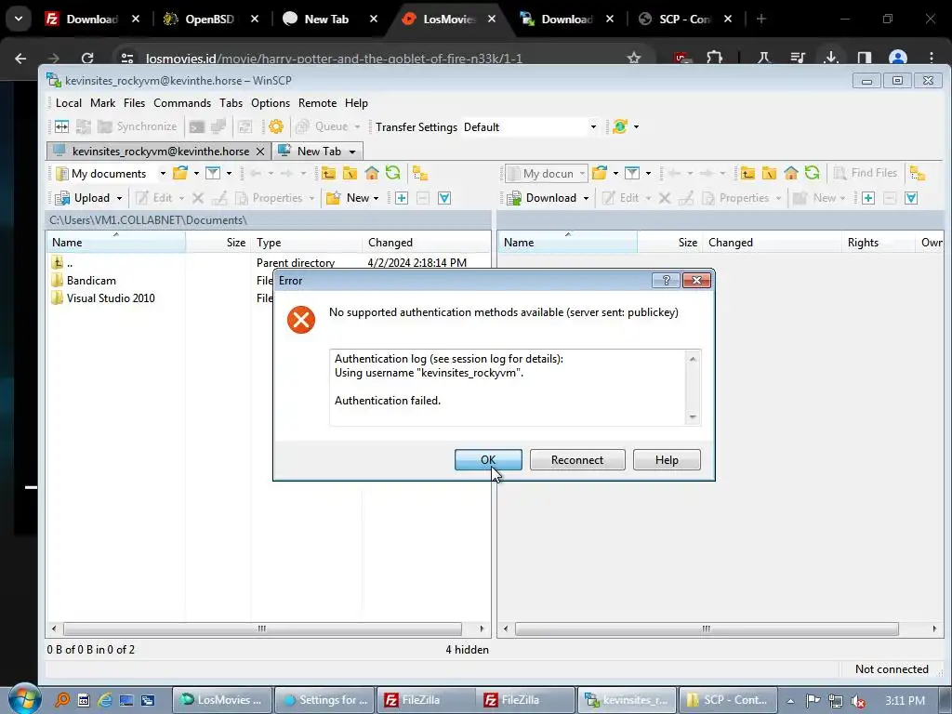Image resolution: width=952 pixels, height=714 pixels.
Task: Open the Options menu
Action: (271, 102)
